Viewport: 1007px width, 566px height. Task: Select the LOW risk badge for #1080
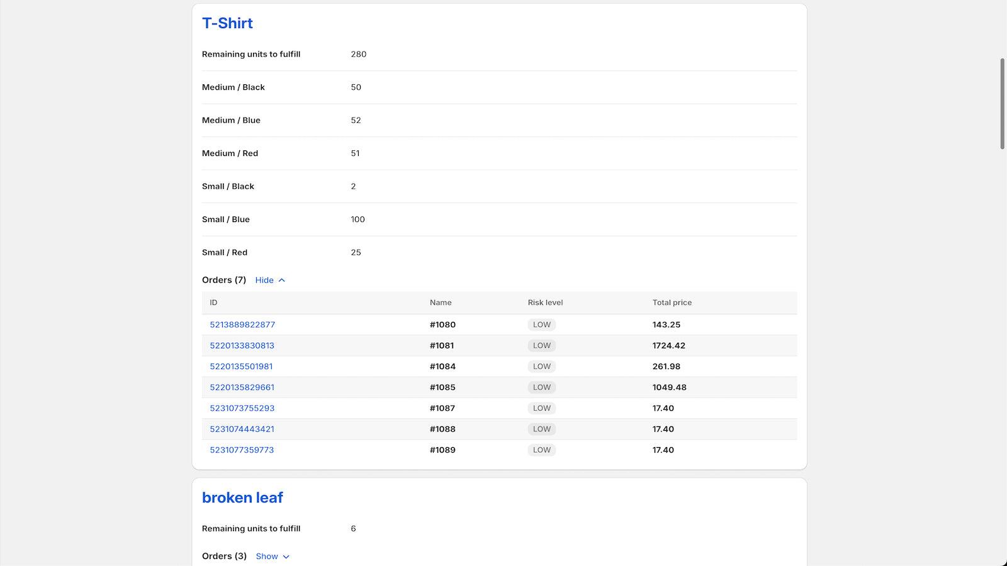click(541, 325)
